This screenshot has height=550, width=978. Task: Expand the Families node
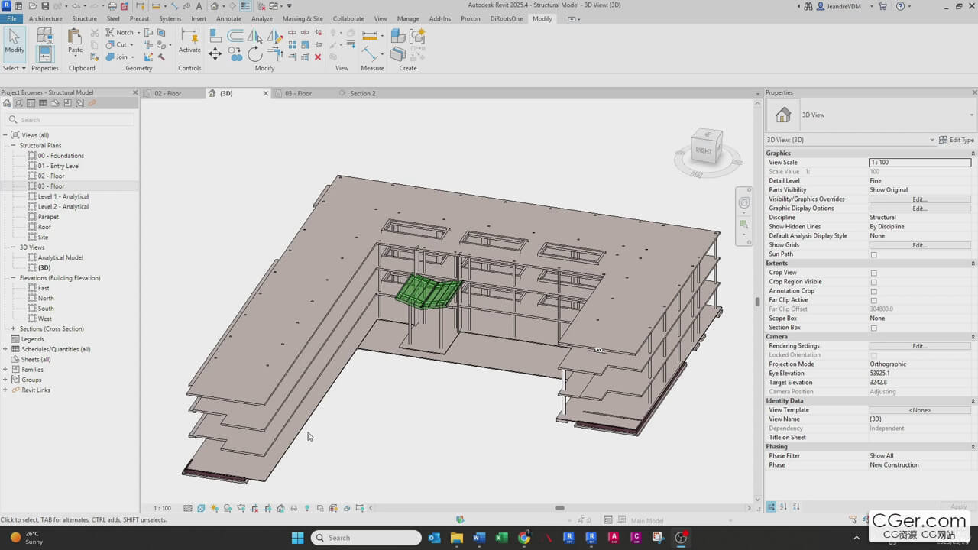(x=5, y=370)
